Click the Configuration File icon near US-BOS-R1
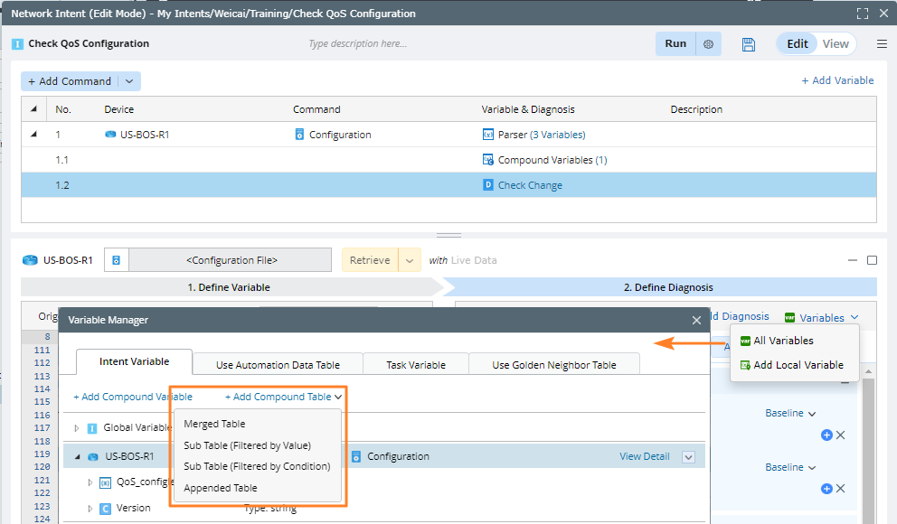This screenshot has height=524, width=897. pos(116,260)
